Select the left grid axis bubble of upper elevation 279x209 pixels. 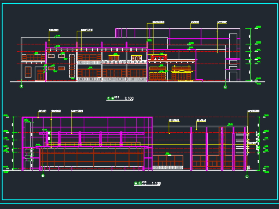(x=21, y=87)
